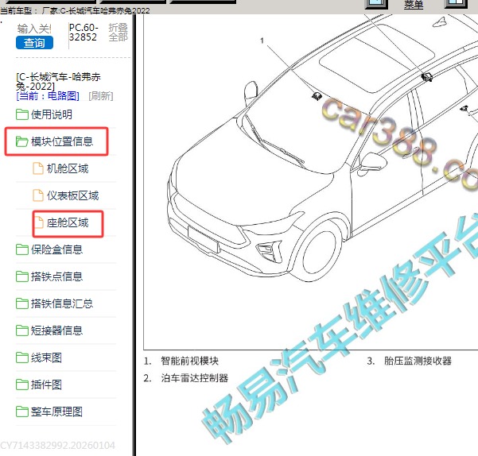Click the C-长城汽车-哈弗赤兔-2022 title text

click(58, 81)
